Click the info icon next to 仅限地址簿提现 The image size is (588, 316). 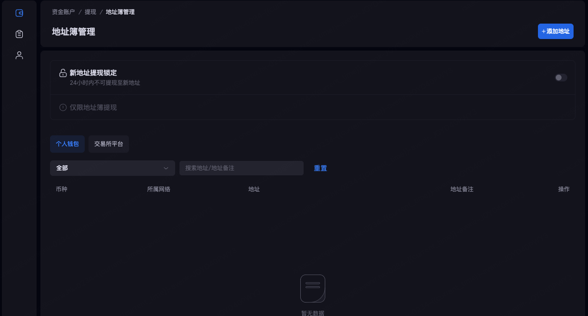[x=63, y=107]
